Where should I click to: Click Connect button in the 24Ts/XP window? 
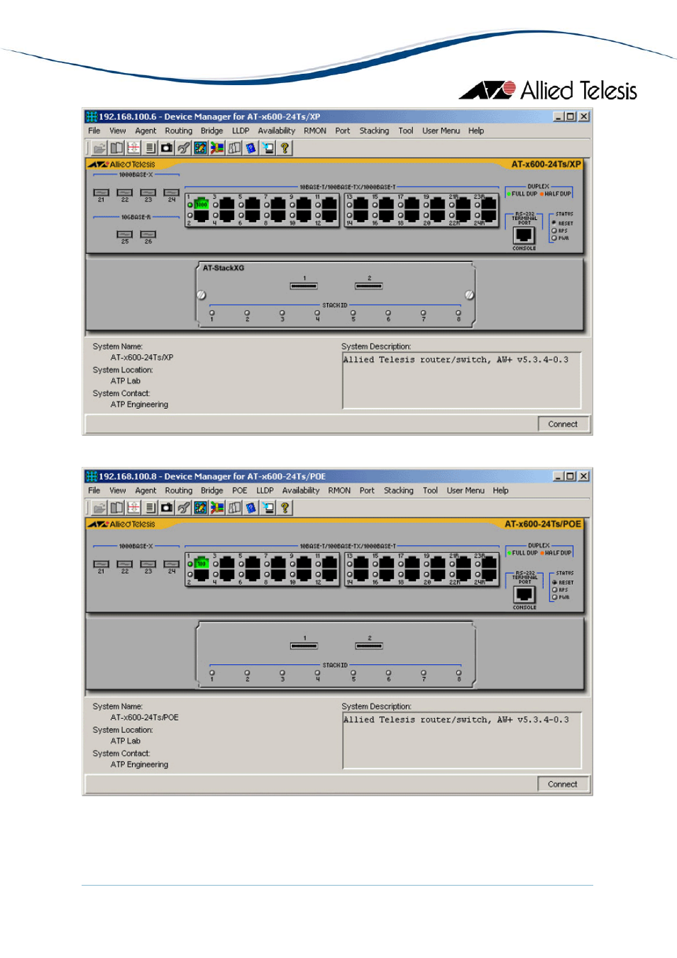point(563,424)
